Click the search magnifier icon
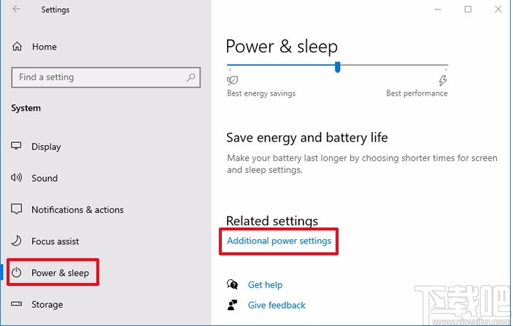This screenshot has height=326, width=513. coord(191,77)
